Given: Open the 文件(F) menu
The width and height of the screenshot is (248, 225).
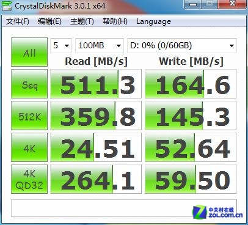Looking at the screenshot, I should (x=17, y=21).
